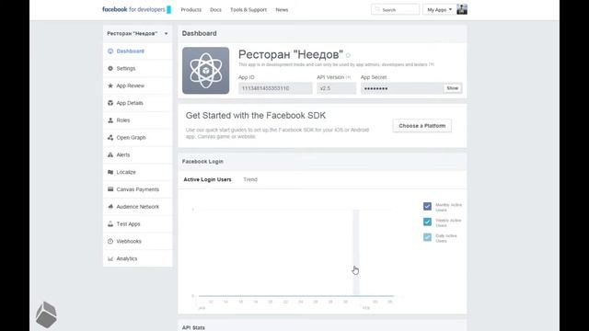Image resolution: width=589 pixels, height=331 pixels.
Task: Select the App ID field value
Action: coord(275,88)
